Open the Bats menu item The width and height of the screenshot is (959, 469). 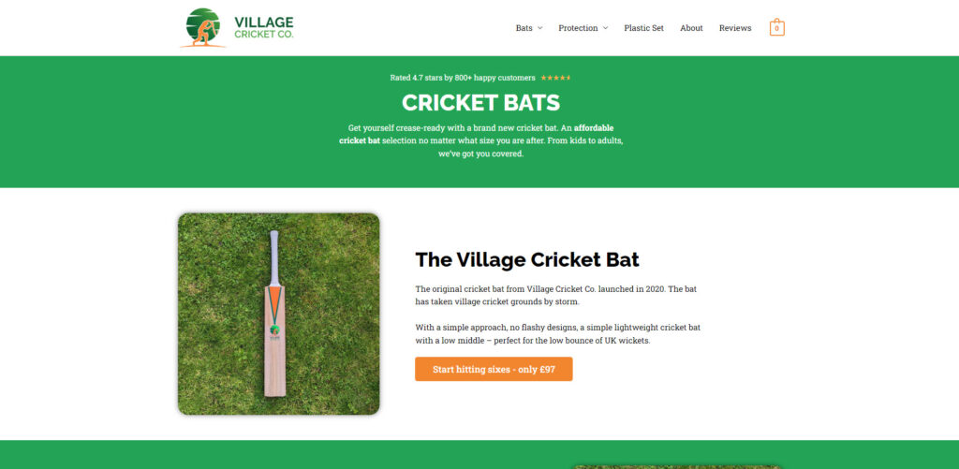524,28
